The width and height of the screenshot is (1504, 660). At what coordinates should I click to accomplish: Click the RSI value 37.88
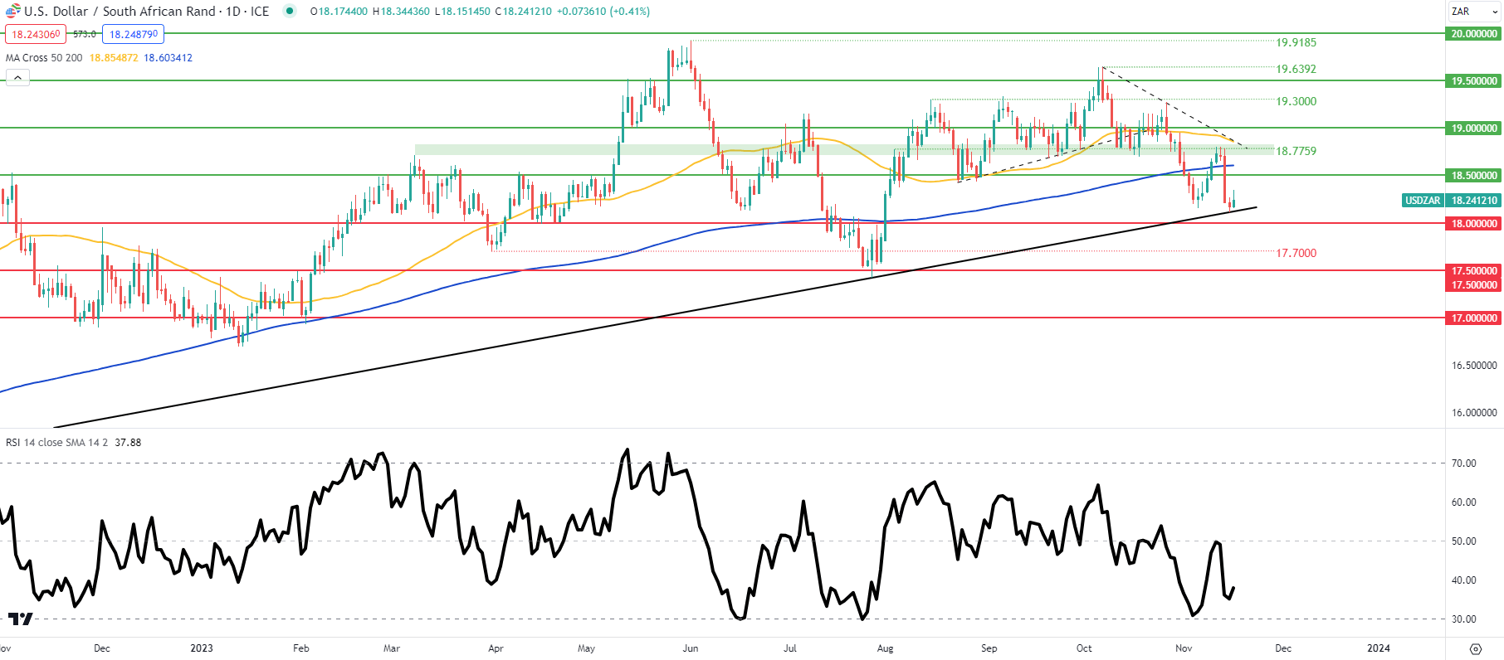[128, 442]
